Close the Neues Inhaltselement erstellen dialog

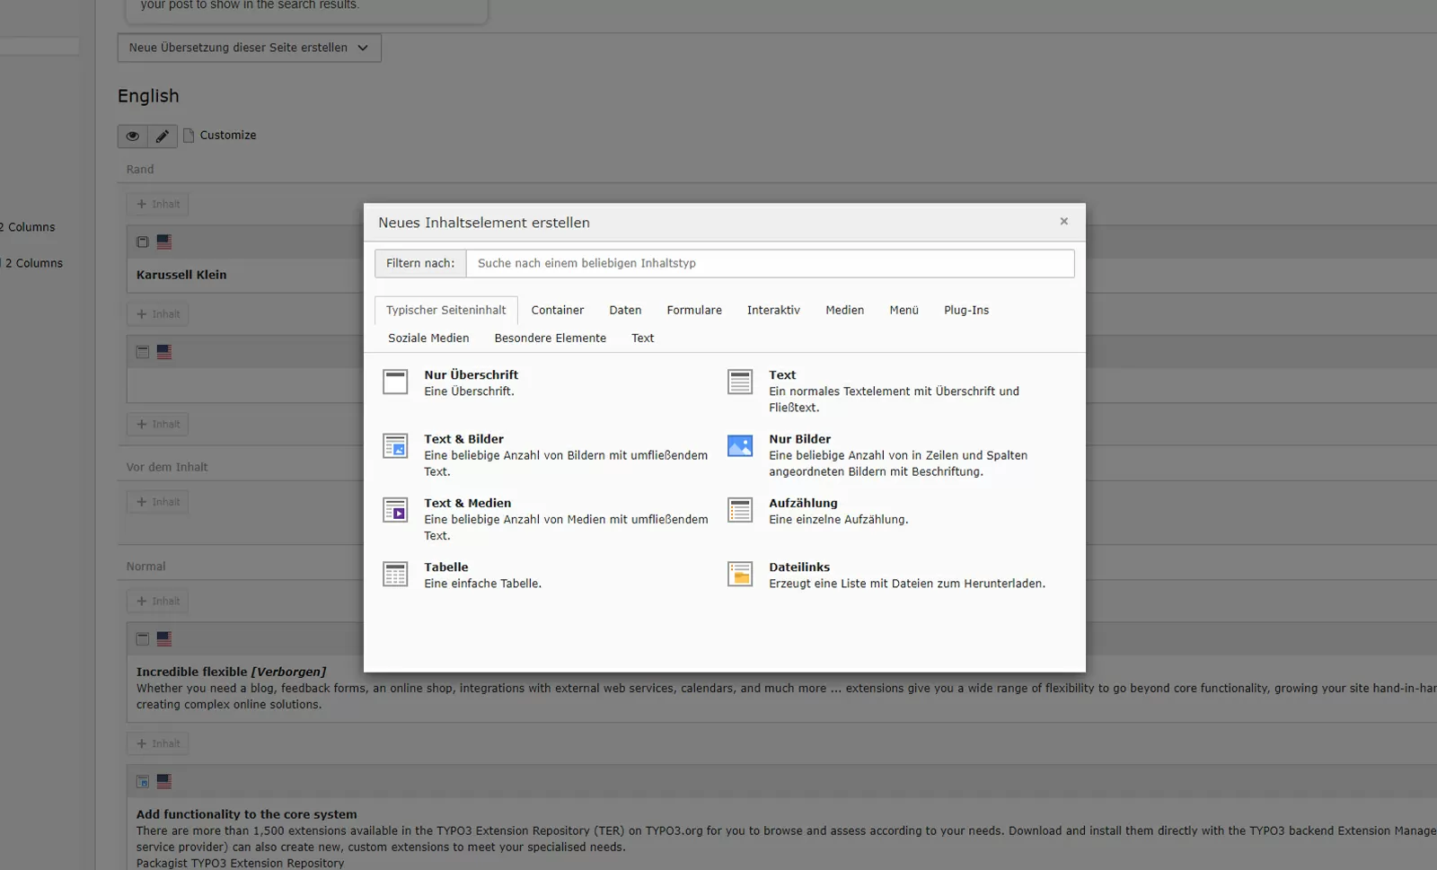[1063, 222]
